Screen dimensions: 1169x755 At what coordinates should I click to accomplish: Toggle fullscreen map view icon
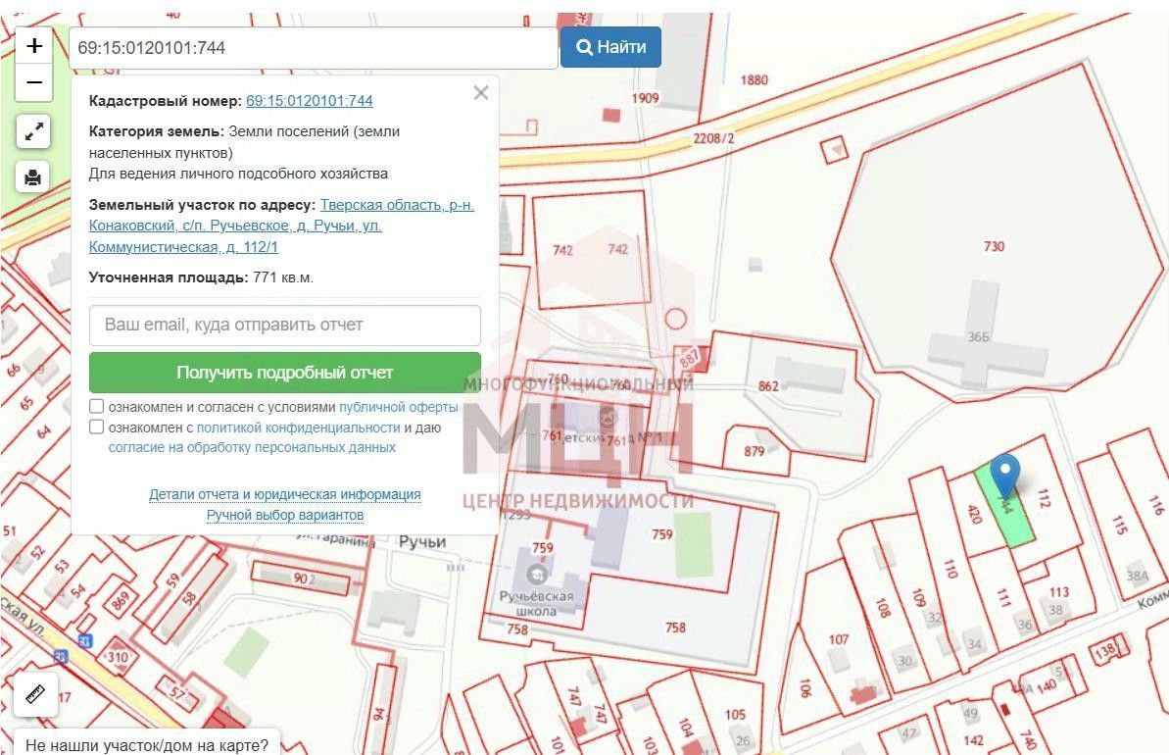(x=33, y=132)
